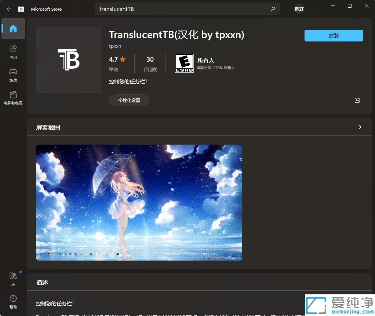Click the 30 评论数 reviews count

point(150,63)
